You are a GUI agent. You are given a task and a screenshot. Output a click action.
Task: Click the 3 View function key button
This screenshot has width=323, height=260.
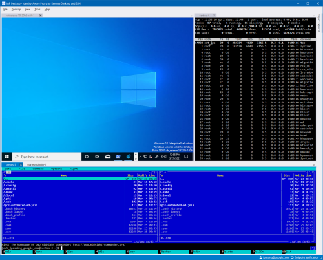(x=79, y=252)
